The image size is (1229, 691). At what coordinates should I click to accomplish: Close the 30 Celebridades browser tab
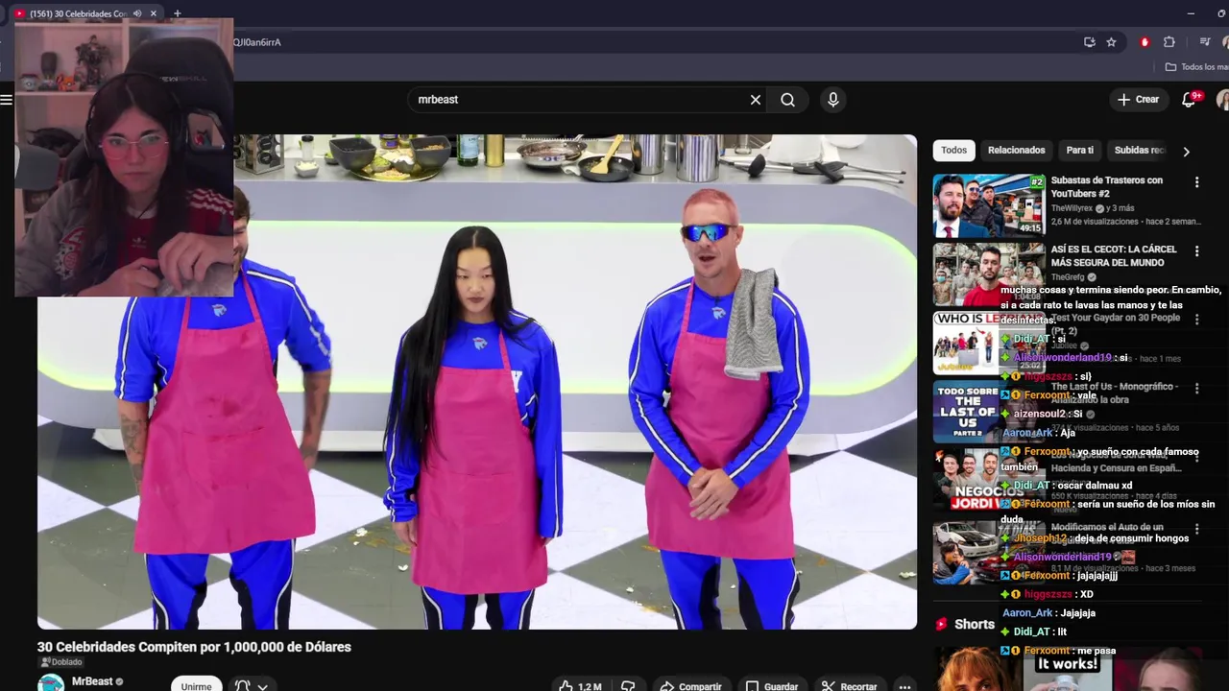pos(154,13)
